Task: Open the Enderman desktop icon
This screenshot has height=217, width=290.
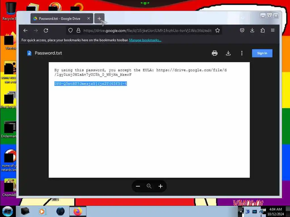Action: point(9,129)
